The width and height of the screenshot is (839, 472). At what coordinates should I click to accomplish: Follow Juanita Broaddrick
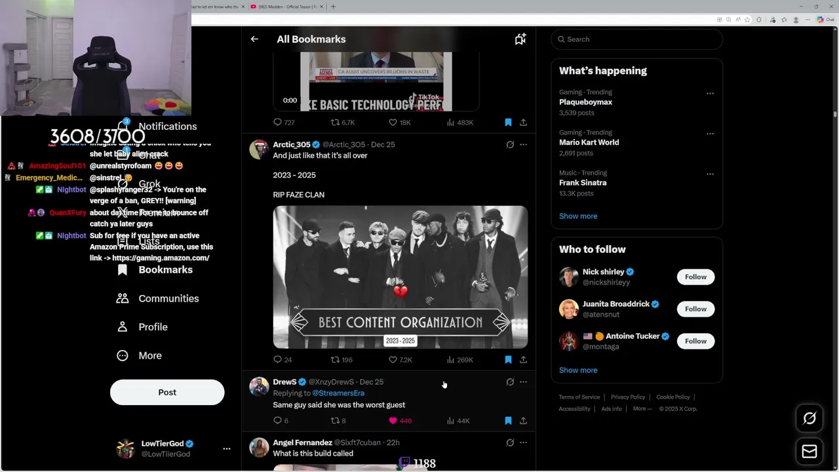click(x=695, y=309)
